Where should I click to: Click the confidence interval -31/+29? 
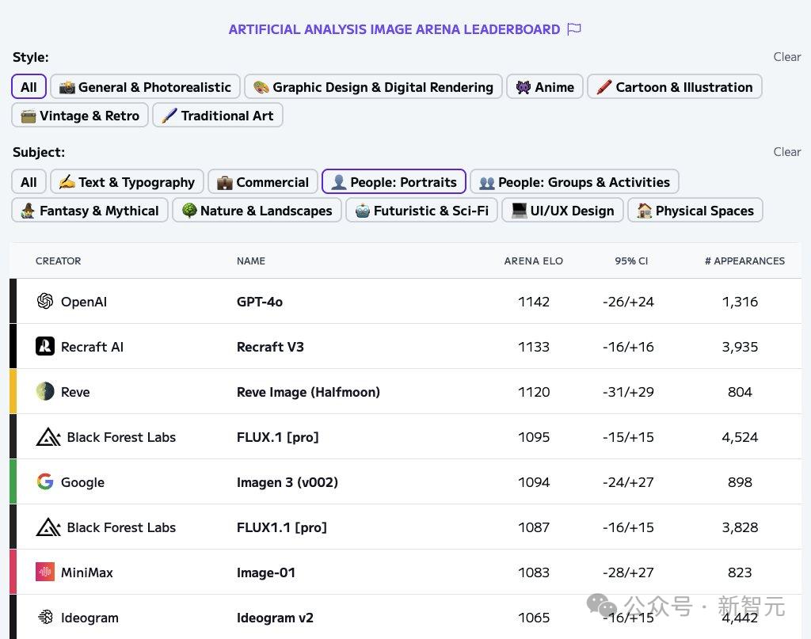tap(628, 392)
